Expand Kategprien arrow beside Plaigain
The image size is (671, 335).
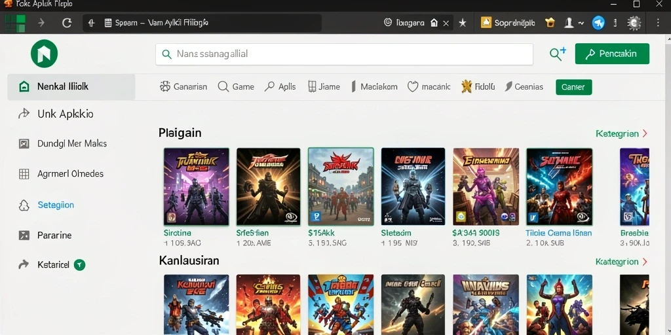[645, 133]
